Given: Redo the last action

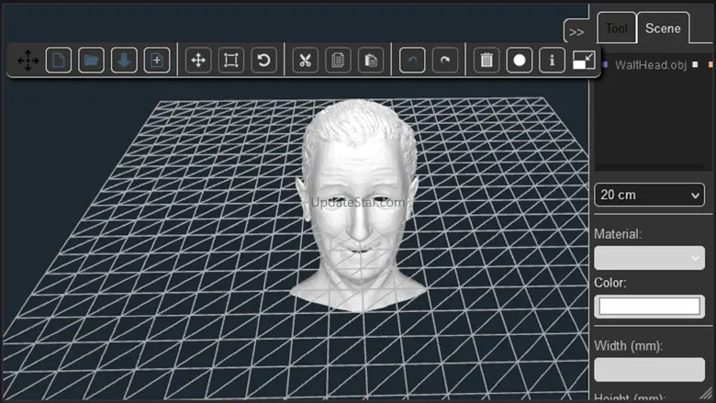Looking at the screenshot, I should point(445,61).
